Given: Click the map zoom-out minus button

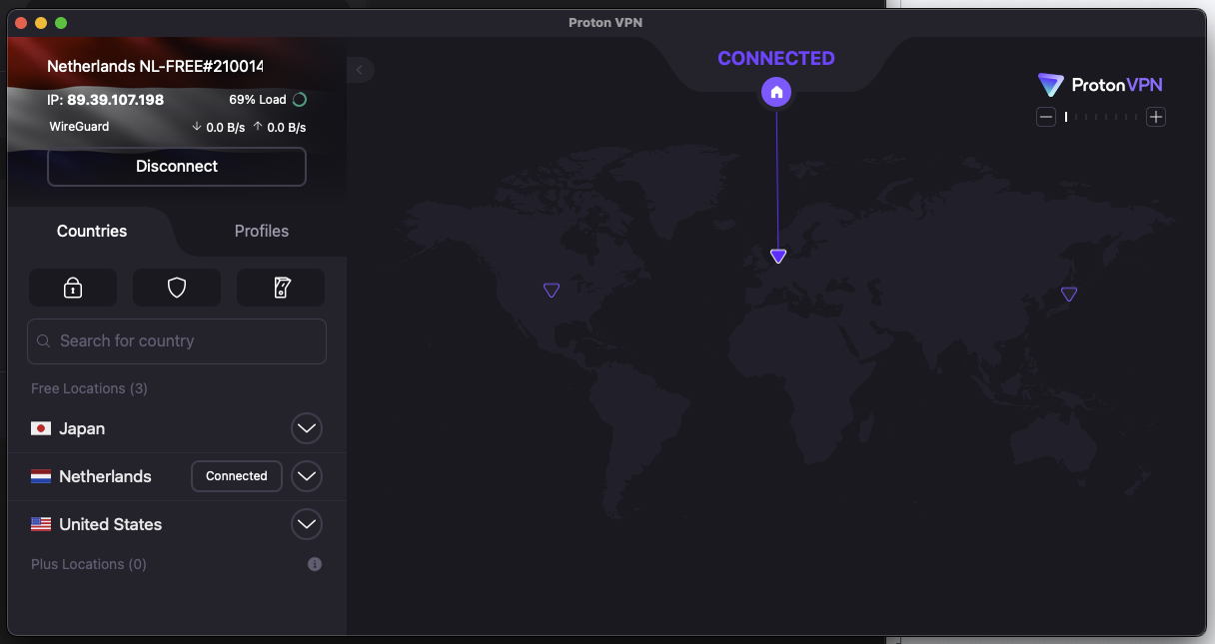Looking at the screenshot, I should pyautogui.click(x=1045, y=117).
